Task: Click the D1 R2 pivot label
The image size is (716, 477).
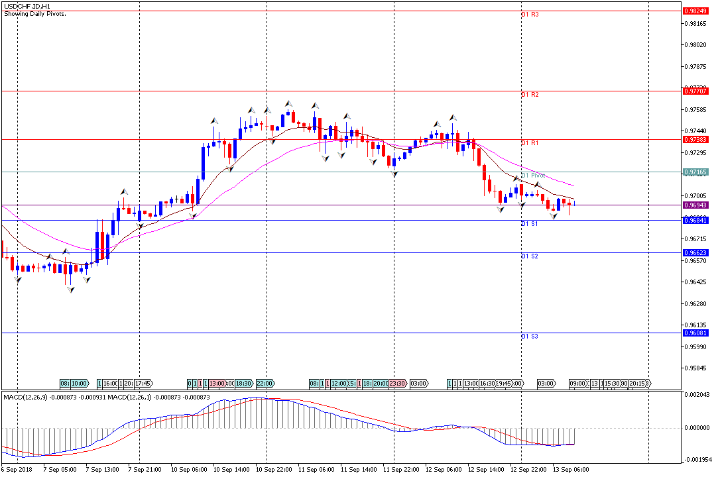Action: point(530,95)
